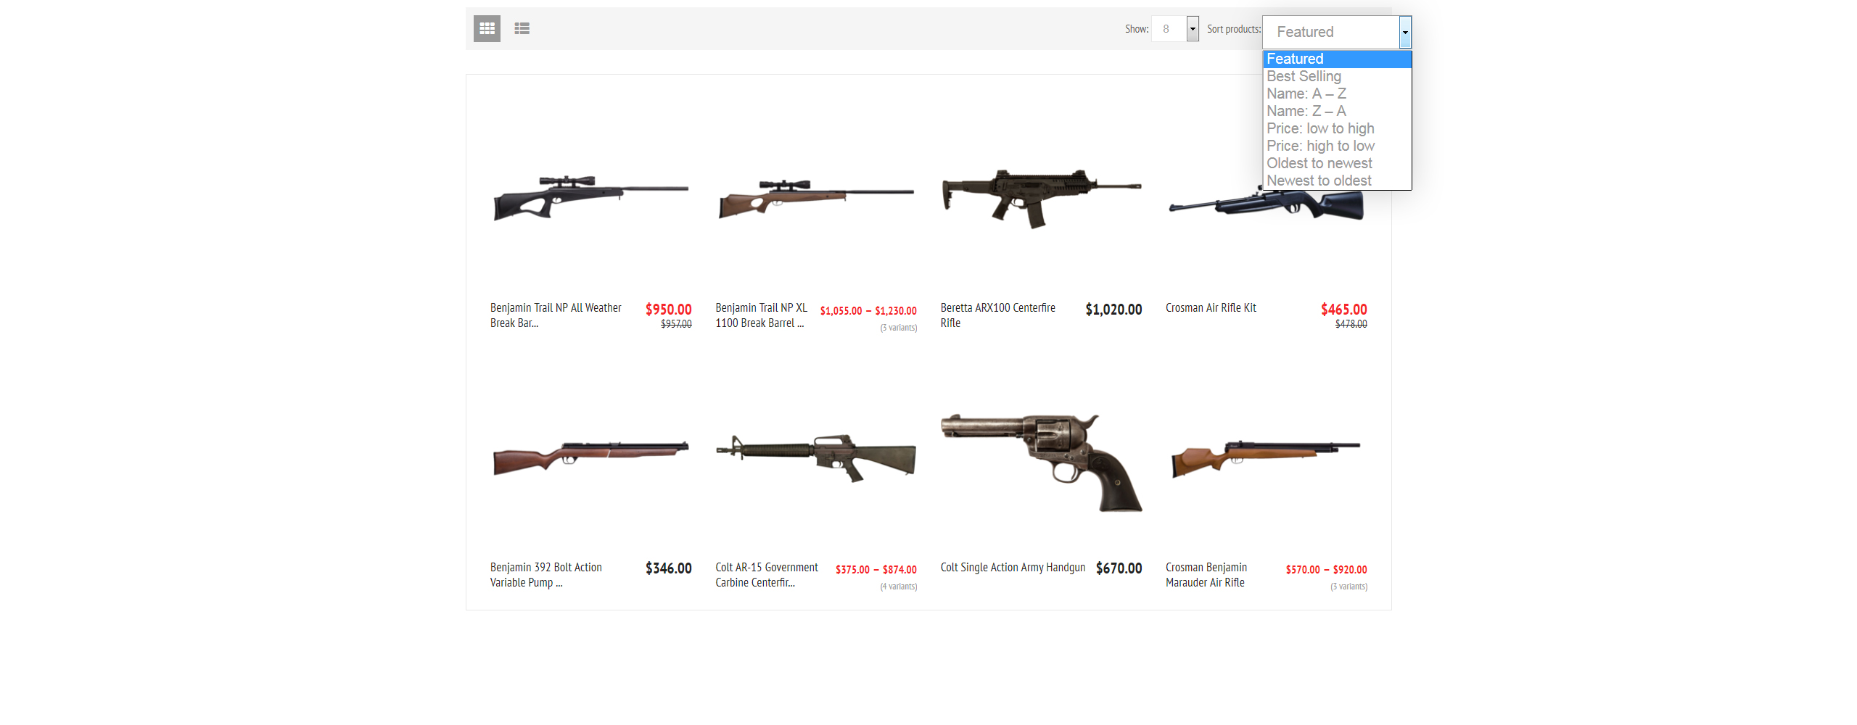The height and width of the screenshot is (725, 1857).
Task: Open Colt AR-15 Government Carbine image
Action: click(x=816, y=458)
